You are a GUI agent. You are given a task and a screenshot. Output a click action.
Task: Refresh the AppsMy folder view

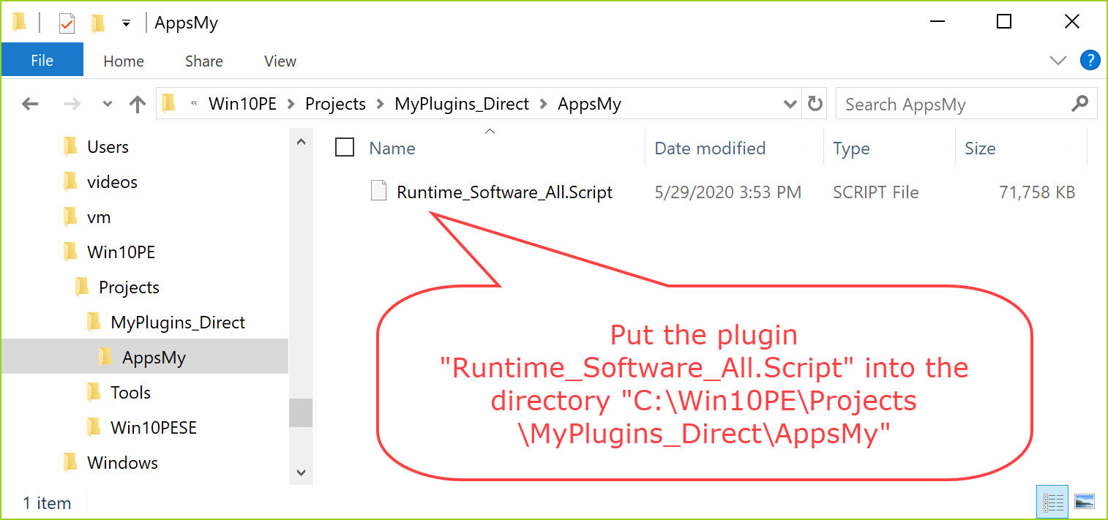point(815,105)
